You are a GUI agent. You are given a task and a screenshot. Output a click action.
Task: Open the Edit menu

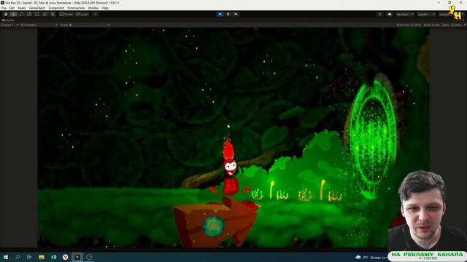tap(12, 8)
